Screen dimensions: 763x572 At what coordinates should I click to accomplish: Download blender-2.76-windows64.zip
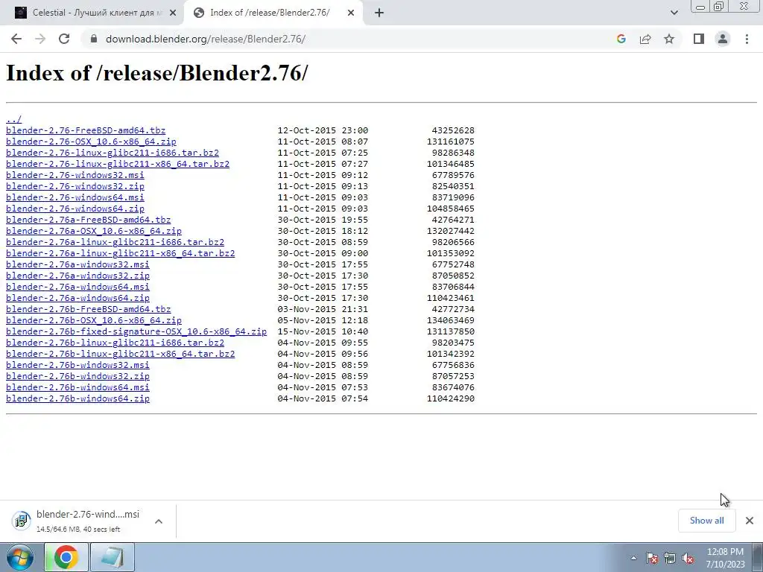(75, 209)
